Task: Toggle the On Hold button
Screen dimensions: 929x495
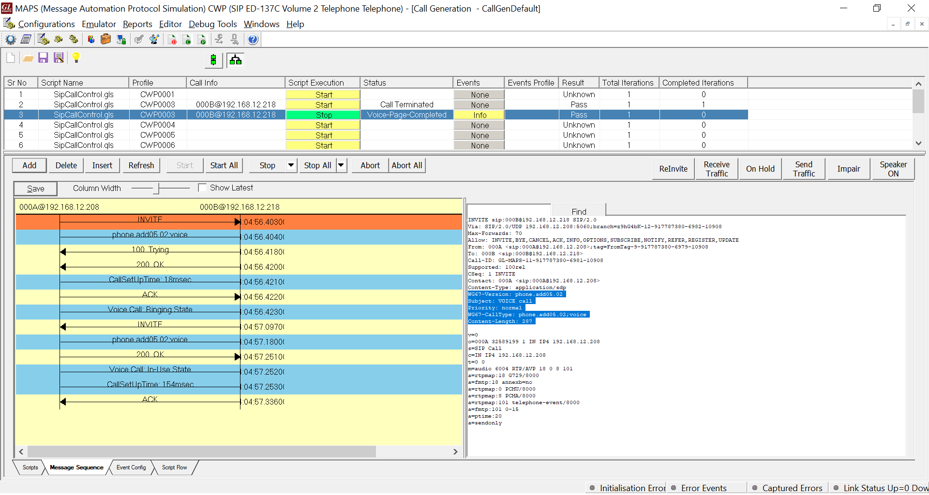Action: point(760,169)
